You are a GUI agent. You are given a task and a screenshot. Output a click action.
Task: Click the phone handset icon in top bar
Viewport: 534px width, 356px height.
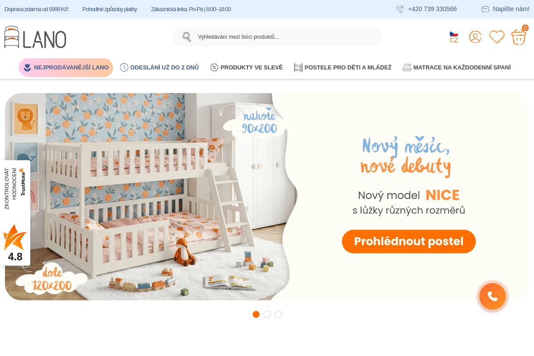pos(400,9)
